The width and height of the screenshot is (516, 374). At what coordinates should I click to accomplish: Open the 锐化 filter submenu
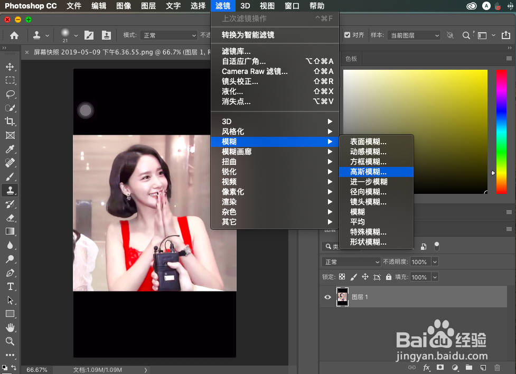click(x=275, y=172)
